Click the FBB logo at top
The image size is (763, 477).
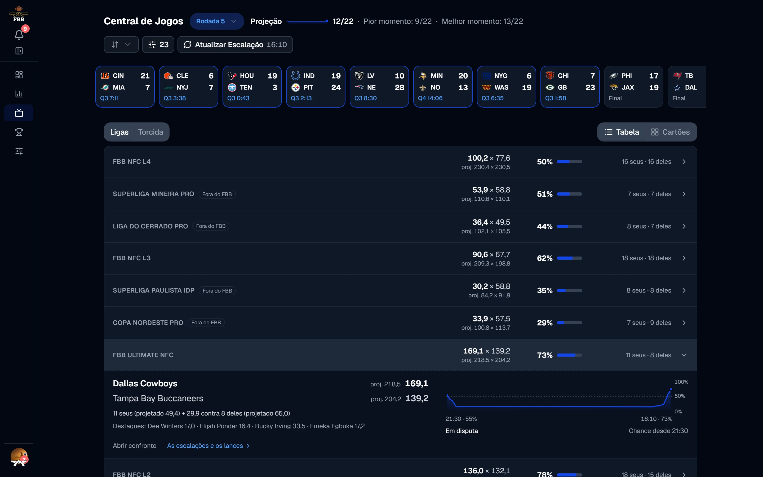pyautogui.click(x=19, y=14)
